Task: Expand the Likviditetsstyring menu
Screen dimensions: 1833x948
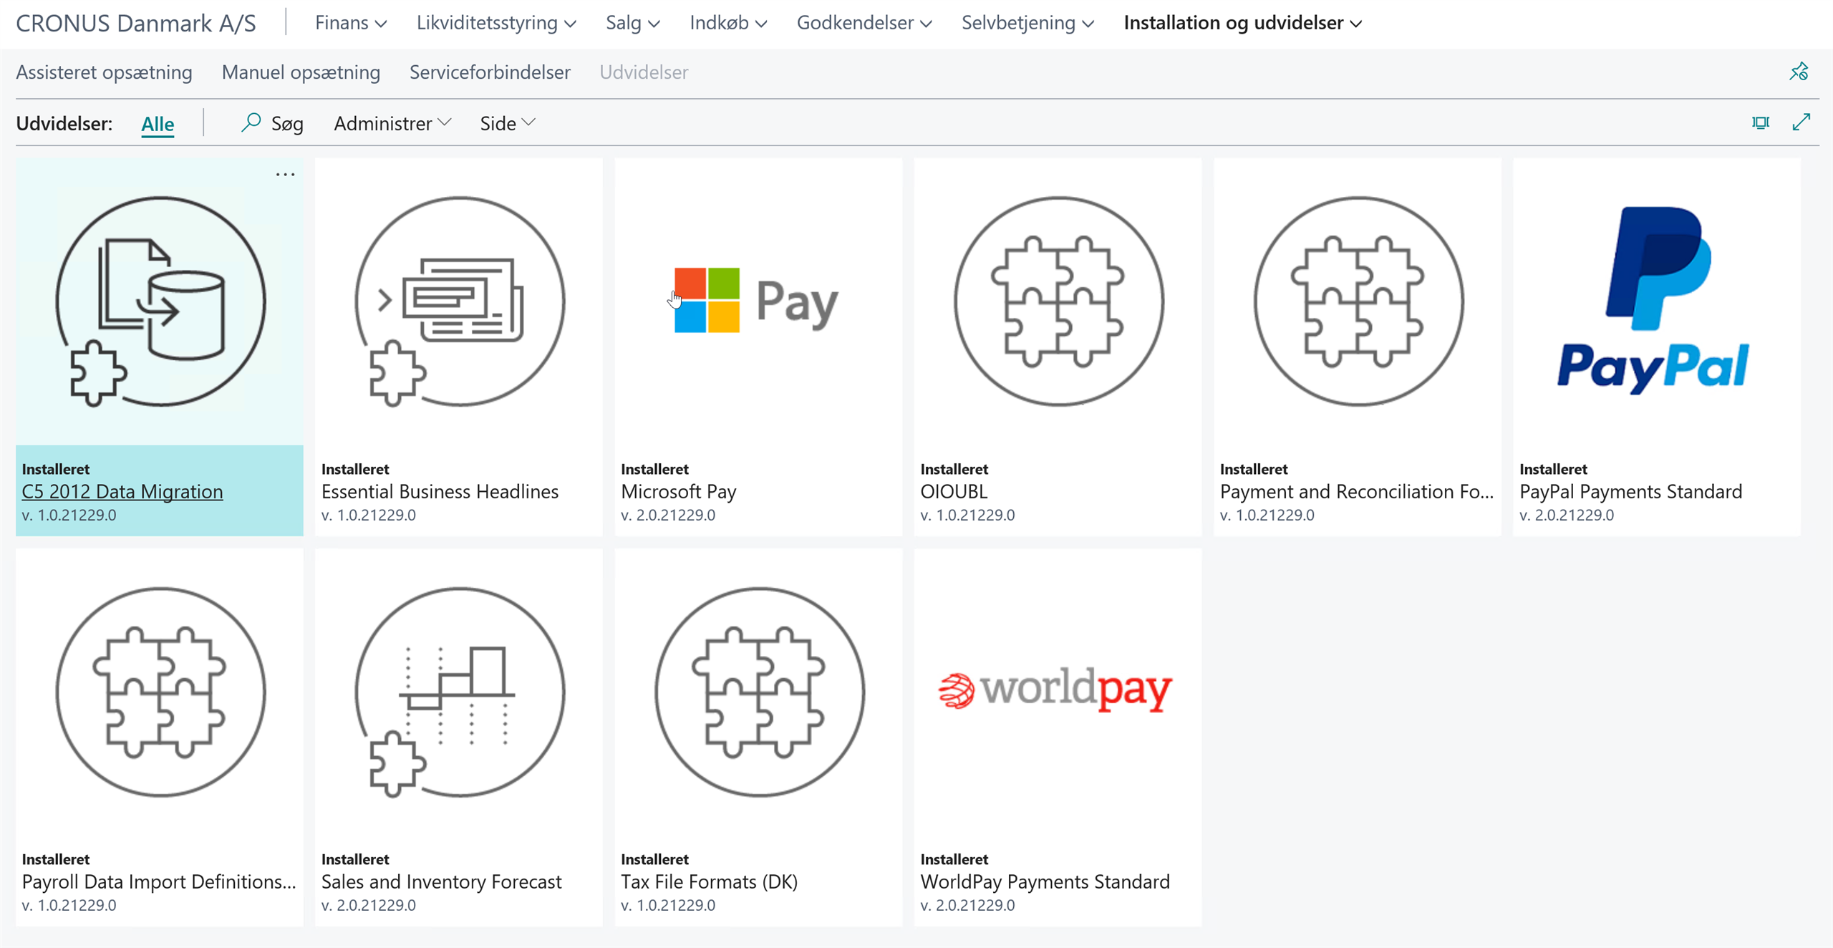Action: [496, 23]
